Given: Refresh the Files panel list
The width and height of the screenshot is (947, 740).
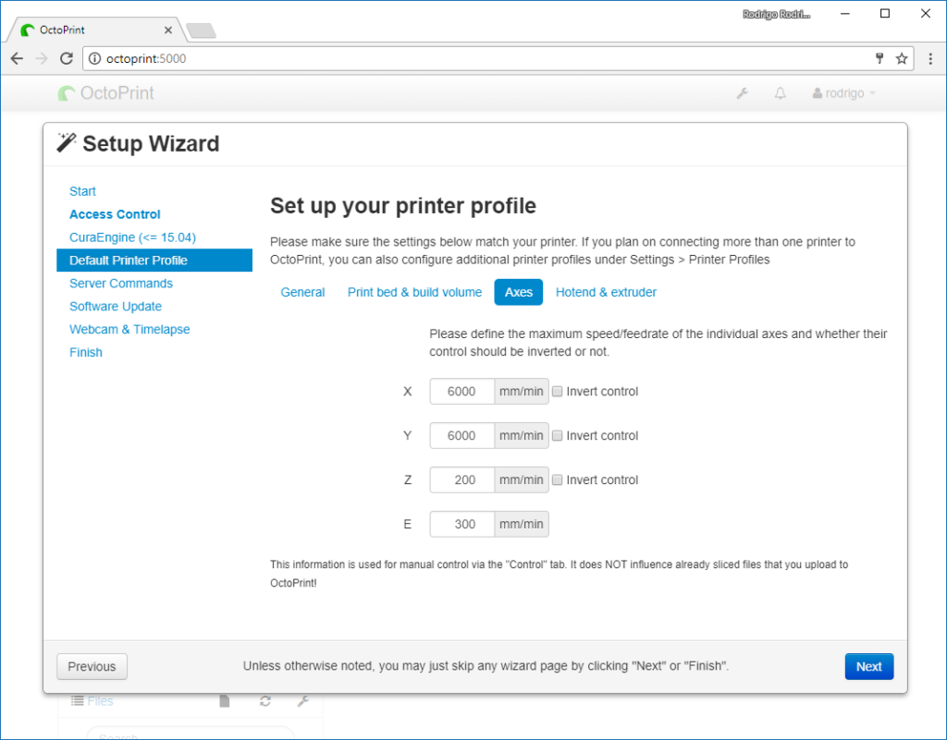Looking at the screenshot, I should click(265, 701).
